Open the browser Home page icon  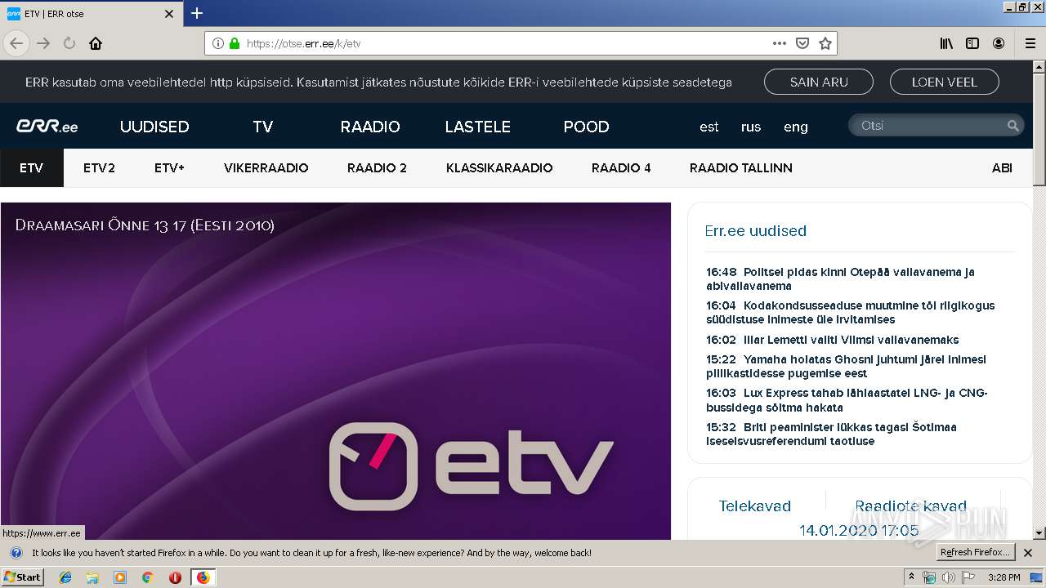click(x=96, y=43)
